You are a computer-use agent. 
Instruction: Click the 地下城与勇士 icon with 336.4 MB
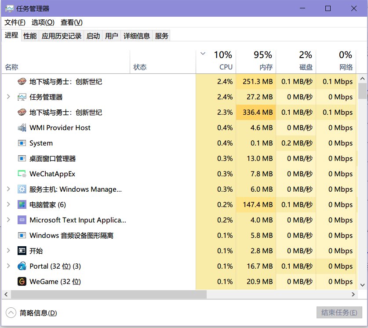(22, 113)
